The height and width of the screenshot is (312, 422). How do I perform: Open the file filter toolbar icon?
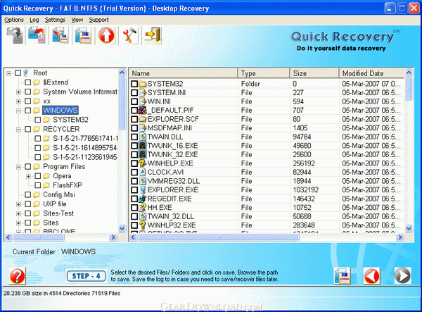click(x=60, y=35)
